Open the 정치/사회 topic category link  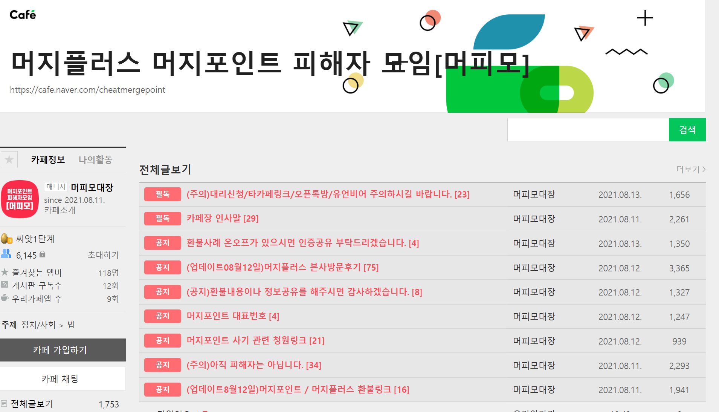(38, 325)
